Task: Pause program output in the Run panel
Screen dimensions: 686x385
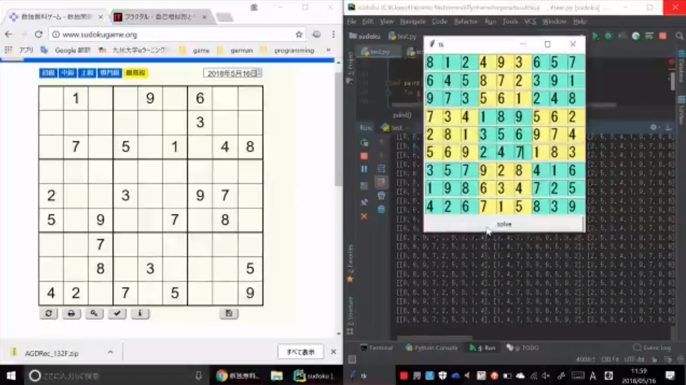Action: coord(364,169)
